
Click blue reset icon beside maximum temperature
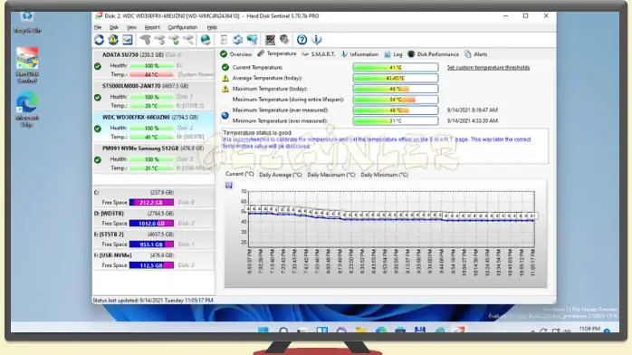pos(225,116)
